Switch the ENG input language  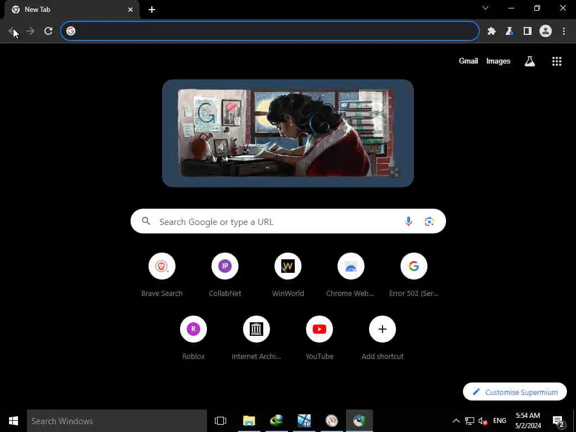(499, 421)
